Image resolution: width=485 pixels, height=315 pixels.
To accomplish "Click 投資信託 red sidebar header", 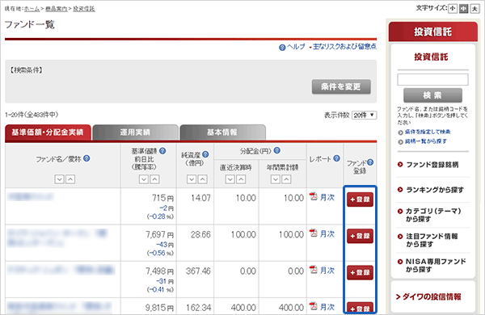I will tap(433, 31).
